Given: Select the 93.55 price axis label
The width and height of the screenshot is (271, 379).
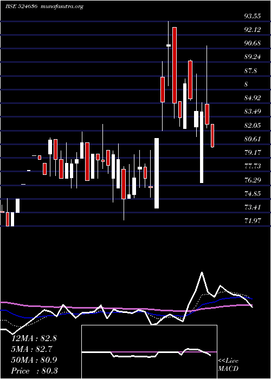Looking at the screenshot, I should pyautogui.click(x=253, y=16).
